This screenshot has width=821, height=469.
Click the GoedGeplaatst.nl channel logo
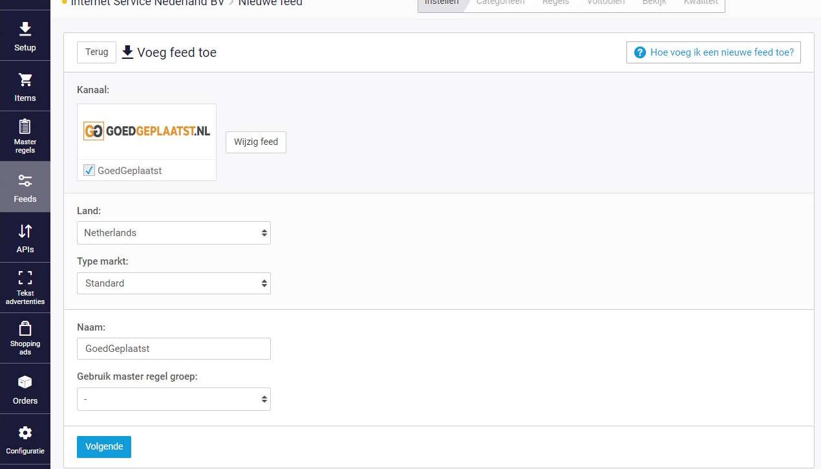click(x=147, y=131)
